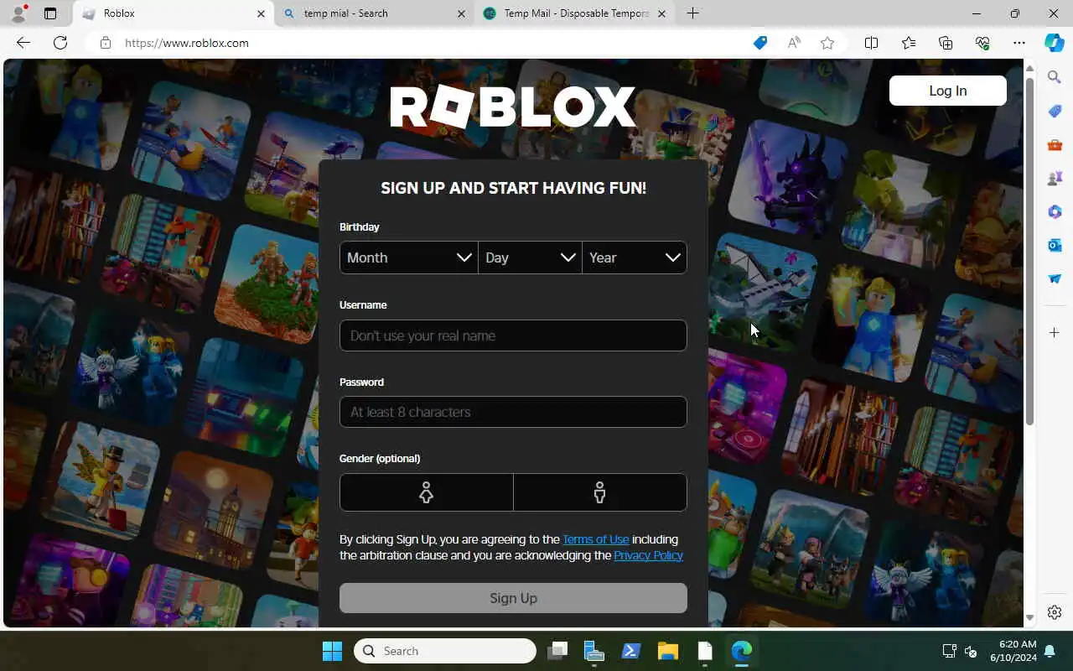Open the sidebar Tools briefcase icon

tap(1055, 144)
